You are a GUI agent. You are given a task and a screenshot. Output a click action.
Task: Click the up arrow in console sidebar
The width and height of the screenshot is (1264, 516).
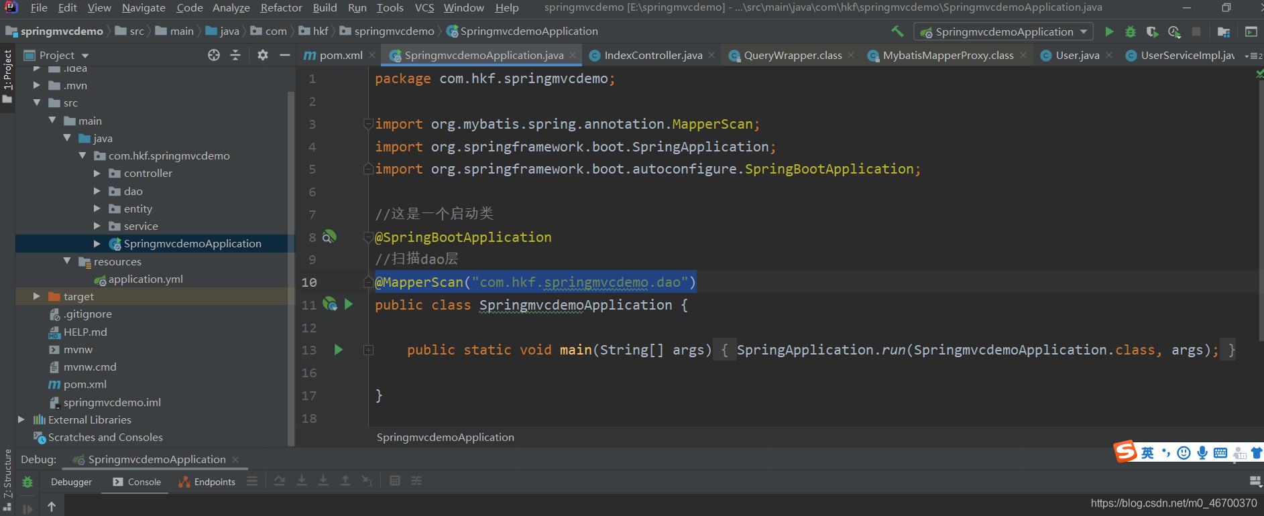pos(52,507)
